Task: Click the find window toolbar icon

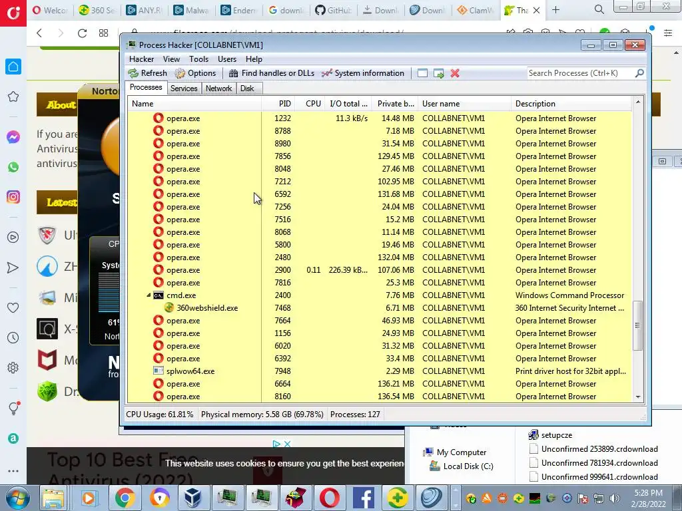Action: pyautogui.click(x=422, y=73)
